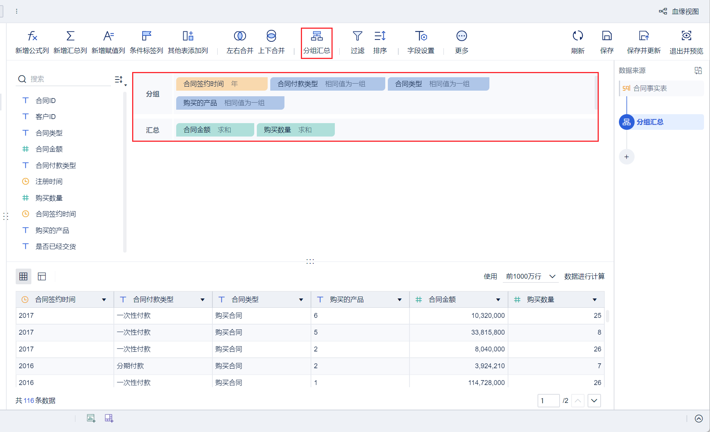Click the 116 record count link
Screen dimensions: 710x432
click(x=29, y=401)
